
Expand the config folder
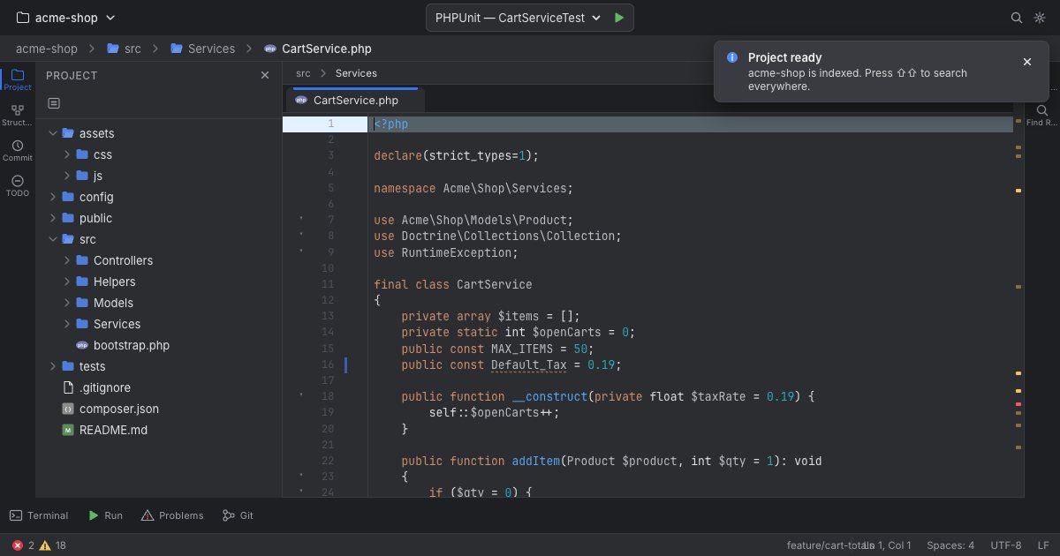53,197
